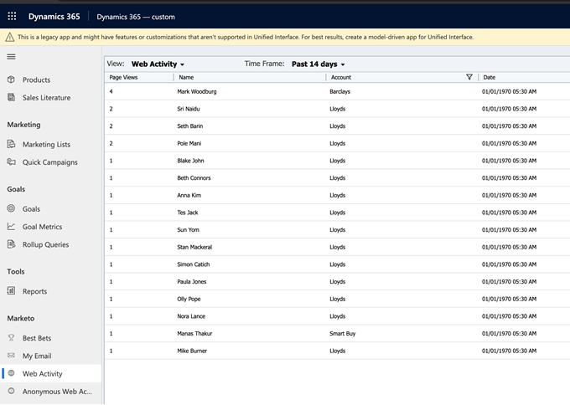Open Products in the sidebar
The width and height of the screenshot is (570, 405).
[x=36, y=79]
